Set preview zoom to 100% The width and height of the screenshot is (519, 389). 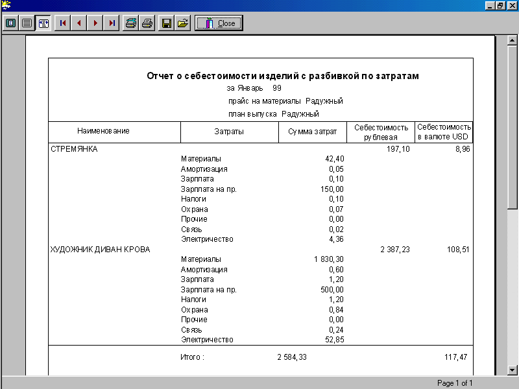pos(27,23)
